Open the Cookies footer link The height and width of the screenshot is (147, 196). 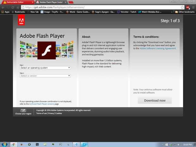pos(58,113)
